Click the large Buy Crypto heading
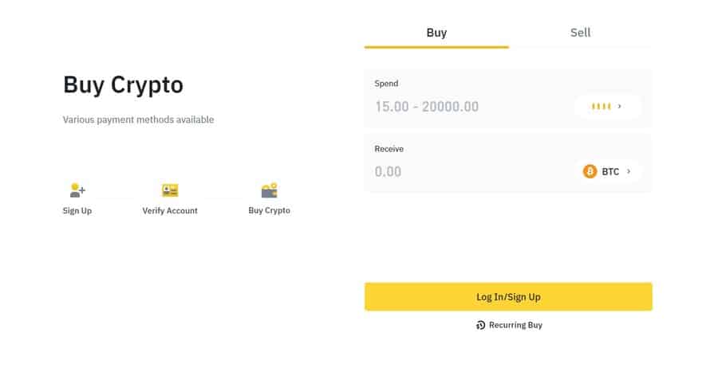The height and width of the screenshot is (368, 718). pos(123,85)
